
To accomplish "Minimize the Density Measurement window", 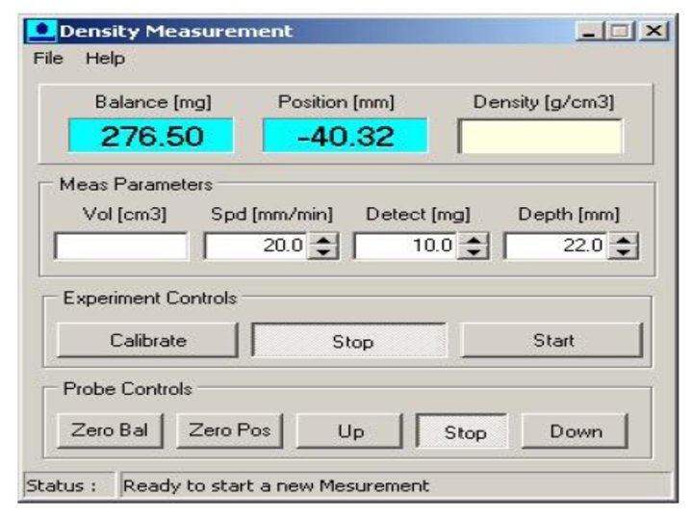I will pyautogui.click(x=589, y=31).
